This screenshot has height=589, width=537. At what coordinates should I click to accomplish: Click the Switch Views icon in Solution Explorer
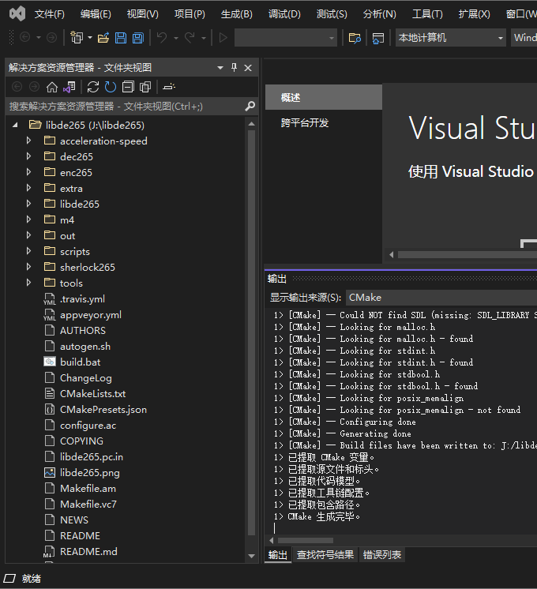coord(69,87)
